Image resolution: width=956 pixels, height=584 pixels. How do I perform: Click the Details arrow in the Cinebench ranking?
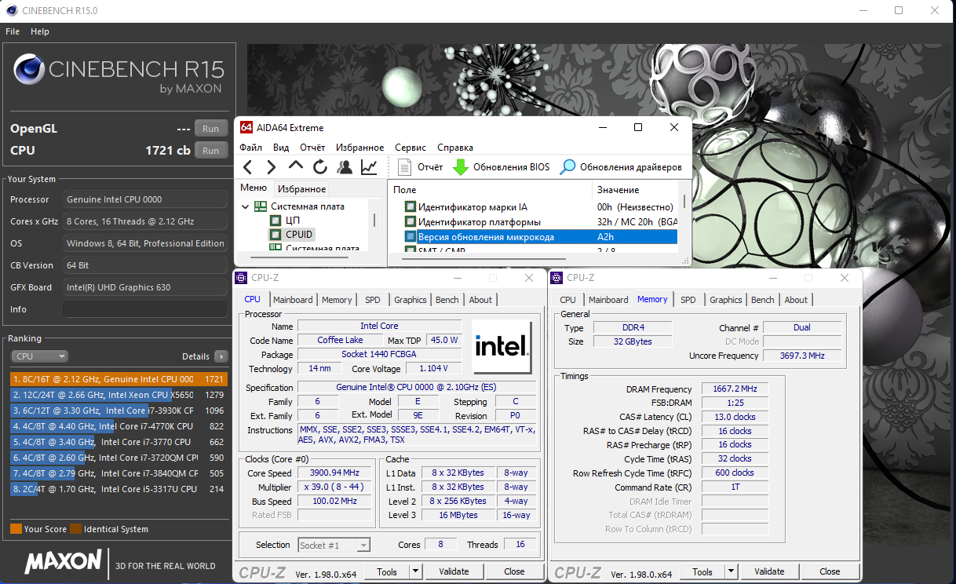tap(221, 356)
